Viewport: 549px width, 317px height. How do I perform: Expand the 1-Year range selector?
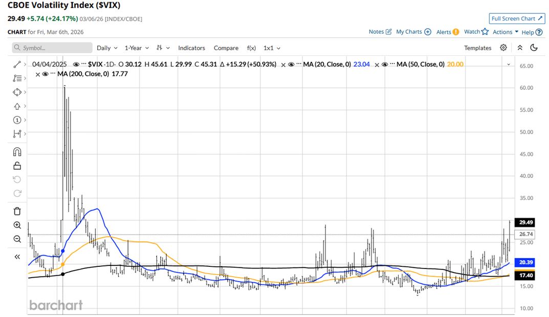[134, 48]
